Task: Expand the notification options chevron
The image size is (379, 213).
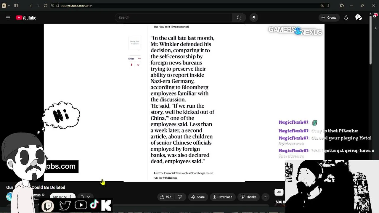Action: [89, 197]
